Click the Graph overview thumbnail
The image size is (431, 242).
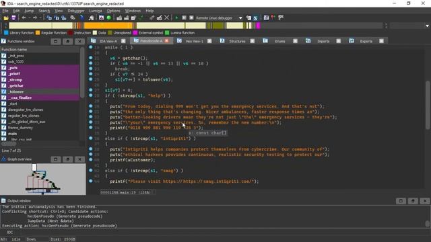tap(42, 179)
